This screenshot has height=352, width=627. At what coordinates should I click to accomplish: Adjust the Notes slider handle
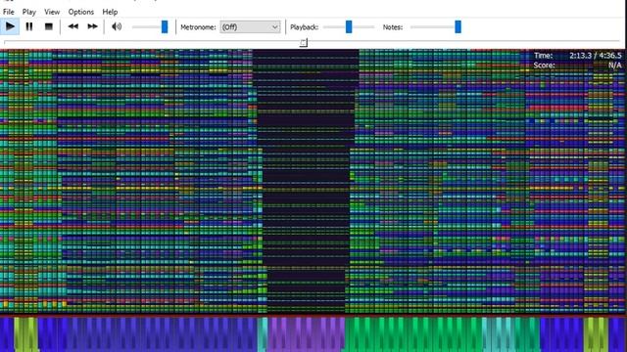click(x=458, y=26)
